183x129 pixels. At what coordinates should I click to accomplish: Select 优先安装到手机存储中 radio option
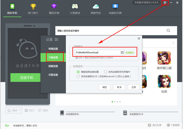[105, 72]
